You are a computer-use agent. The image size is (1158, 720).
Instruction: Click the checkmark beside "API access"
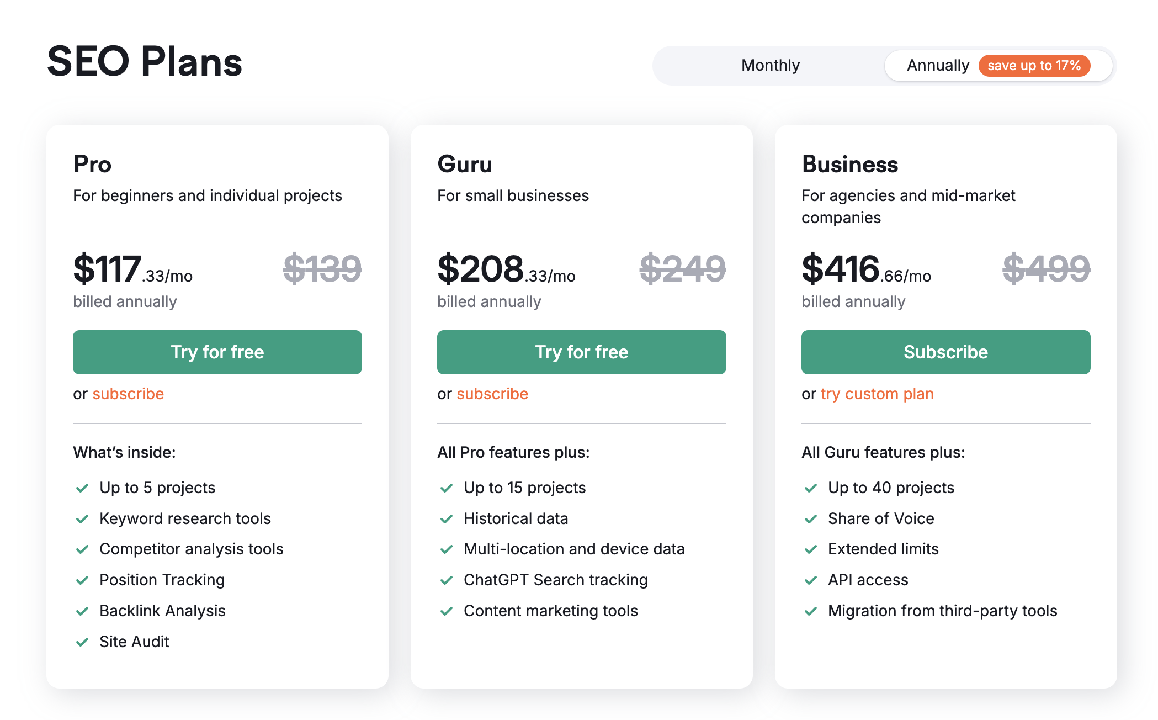click(812, 580)
